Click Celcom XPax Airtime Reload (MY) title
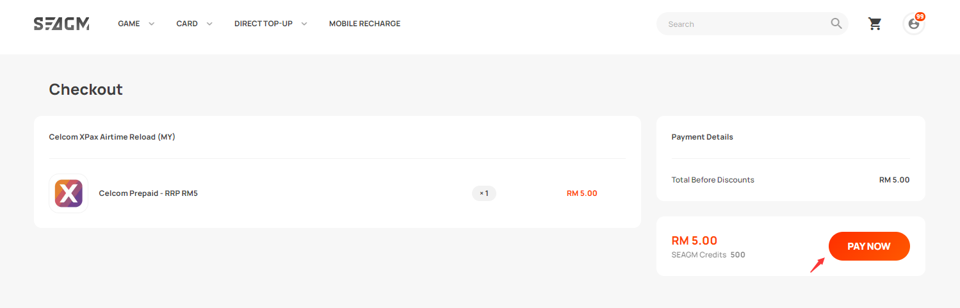This screenshot has width=960, height=308. [112, 137]
